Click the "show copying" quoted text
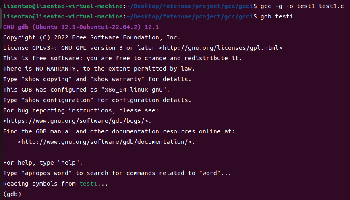350x200 pixels. 47,79
